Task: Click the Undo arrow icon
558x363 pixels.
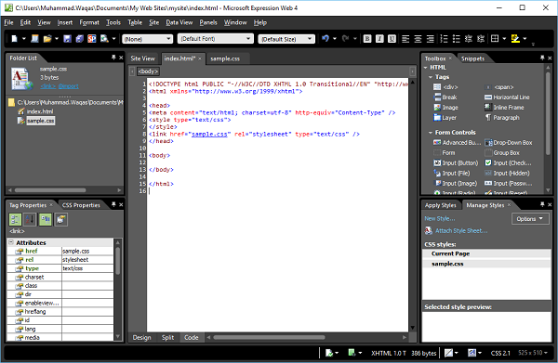Action: 325,38
